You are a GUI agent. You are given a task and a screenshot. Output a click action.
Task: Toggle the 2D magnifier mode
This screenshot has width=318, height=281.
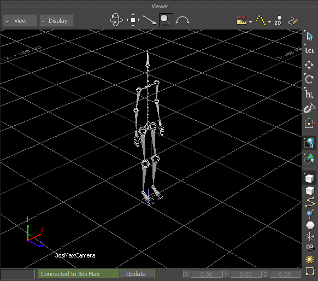tap(279, 20)
